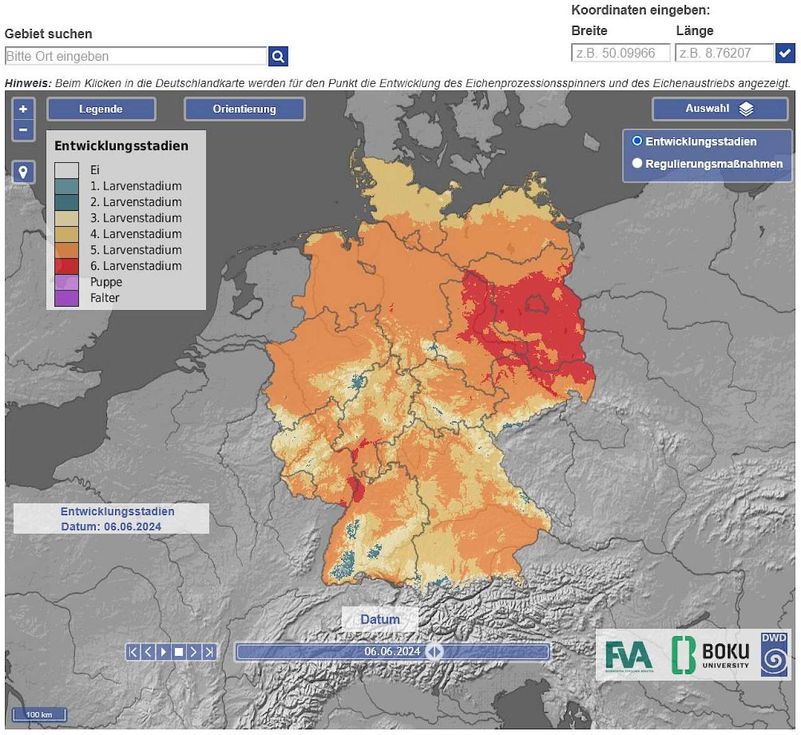Click the Gebiet suchen place input
This screenshot has height=735, width=801.
click(x=136, y=56)
